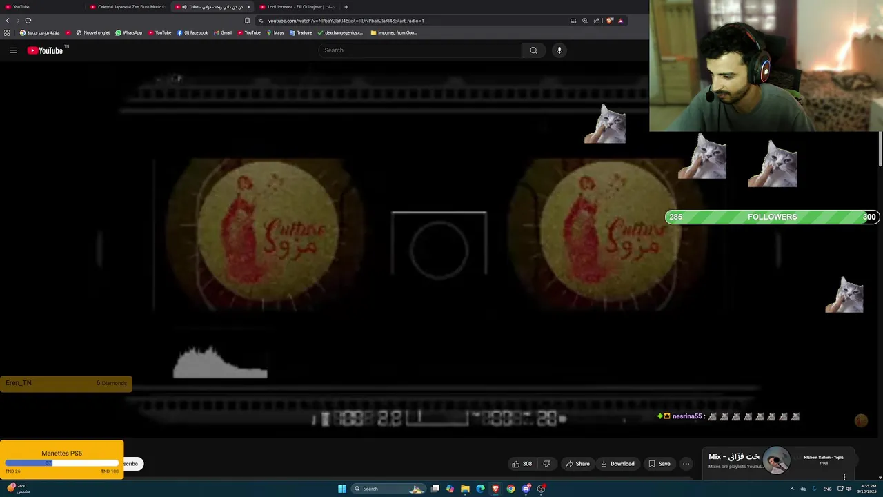
Task: Reload the page with refresh icon
Action: click(x=28, y=21)
